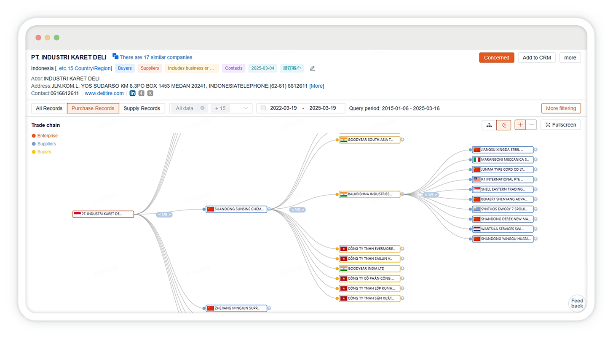Open the country filter dropdown arrow
Viewport: 613px width, 339px height.
pos(246,108)
